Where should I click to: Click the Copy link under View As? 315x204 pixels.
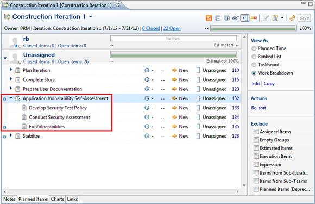click(269, 83)
